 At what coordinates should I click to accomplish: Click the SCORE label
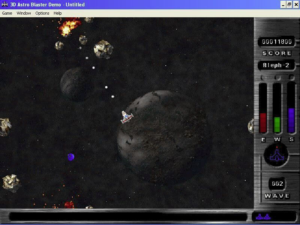pos(277,53)
